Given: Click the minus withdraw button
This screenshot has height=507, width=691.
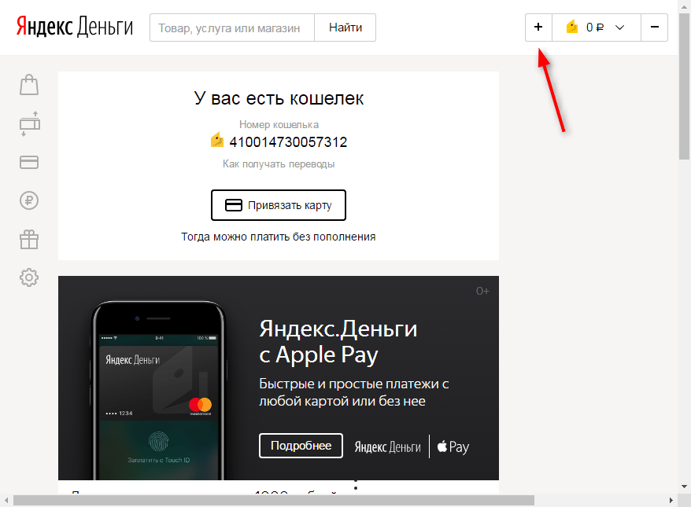Looking at the screenshot, I should pos(655,28).
